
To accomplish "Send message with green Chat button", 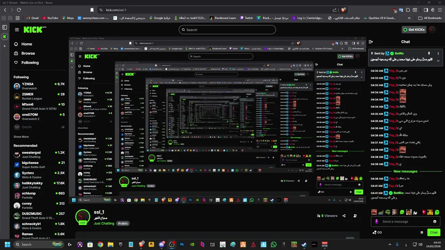I will click(x=434, y=232).
